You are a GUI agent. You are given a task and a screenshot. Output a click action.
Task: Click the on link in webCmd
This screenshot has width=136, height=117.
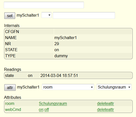tap(41, 110)
